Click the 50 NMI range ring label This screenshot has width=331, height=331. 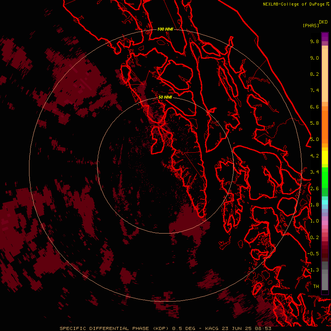tap(165, 97)
